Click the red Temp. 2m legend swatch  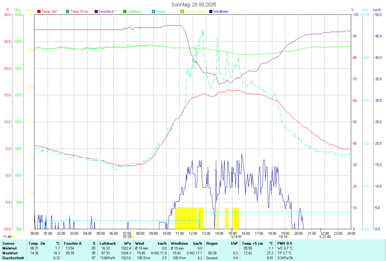39,11
